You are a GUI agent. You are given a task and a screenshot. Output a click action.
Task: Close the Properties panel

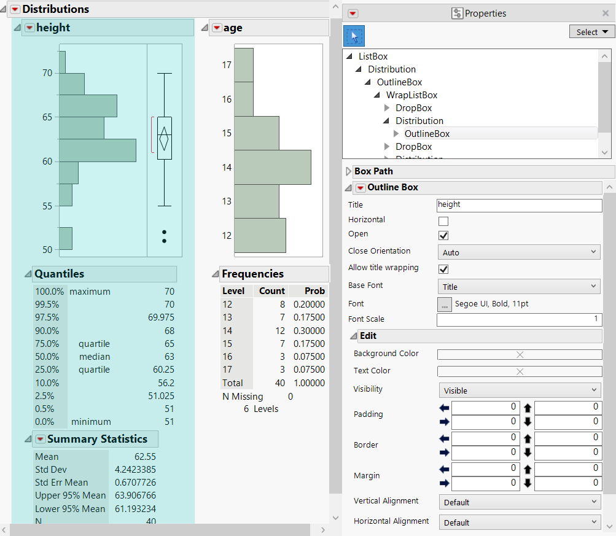606,14
